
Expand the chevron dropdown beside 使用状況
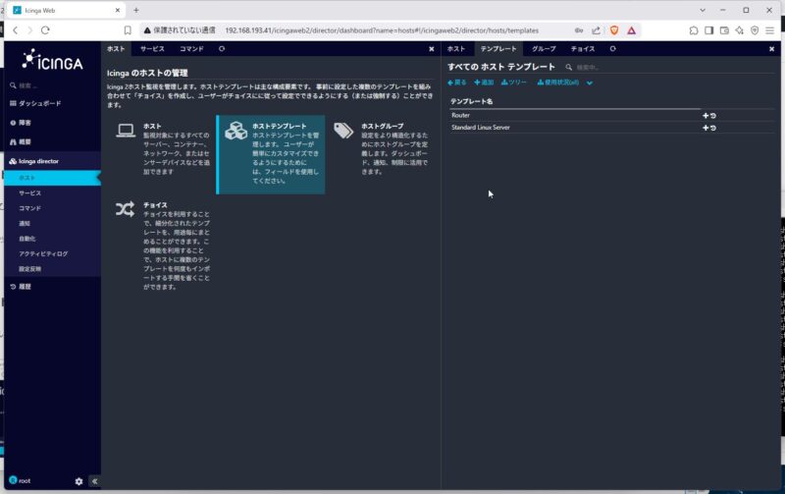tap(590, 83)
